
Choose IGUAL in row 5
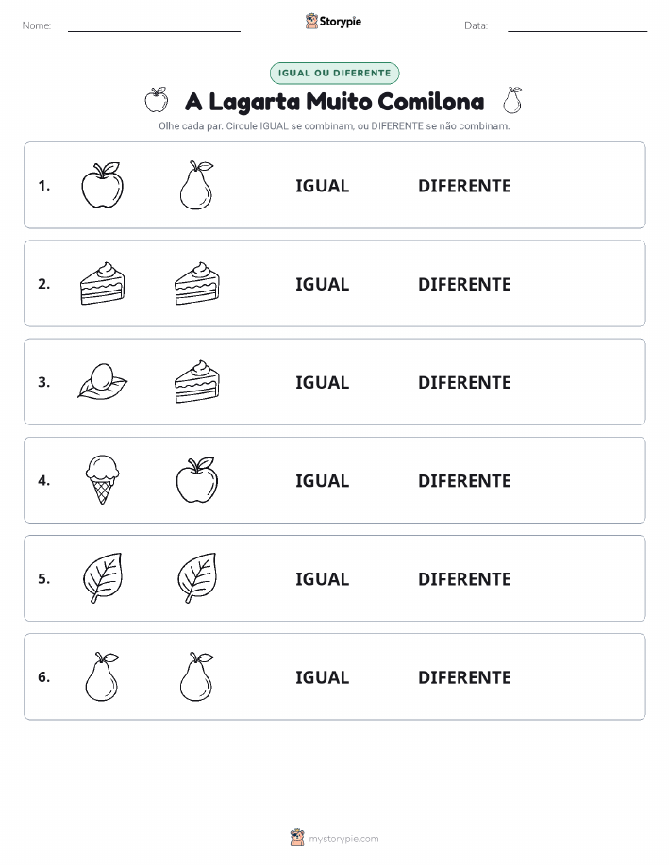pos(323,578)
